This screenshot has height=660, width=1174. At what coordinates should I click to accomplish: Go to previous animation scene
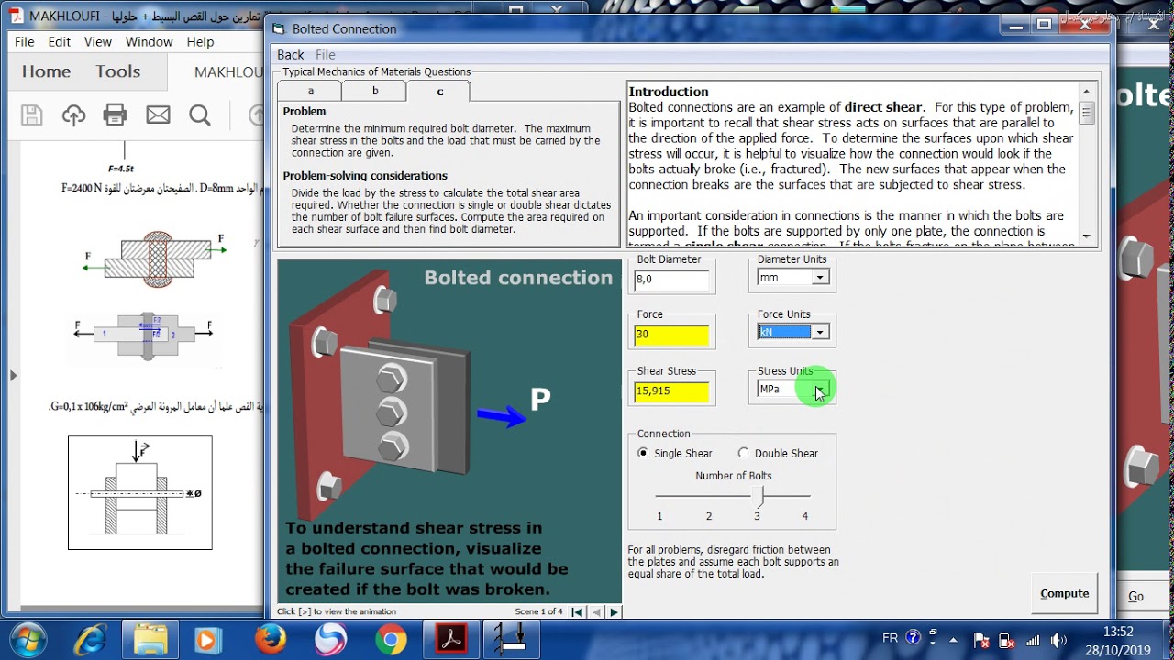coord(597,611)
